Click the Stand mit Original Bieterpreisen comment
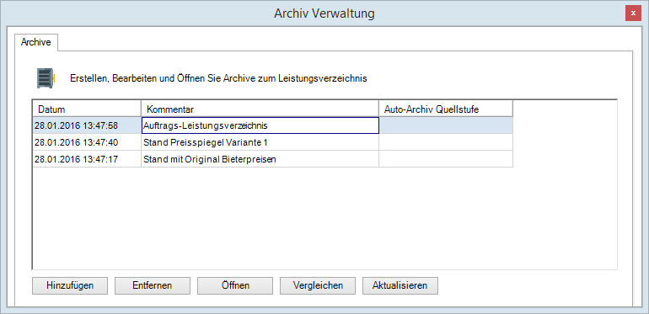The width and height of the screenshot is (649, 314). pos(260,159)
